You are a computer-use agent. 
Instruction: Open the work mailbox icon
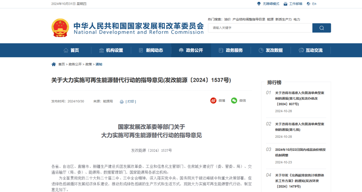pyautogui.click(x=285, y=4)
